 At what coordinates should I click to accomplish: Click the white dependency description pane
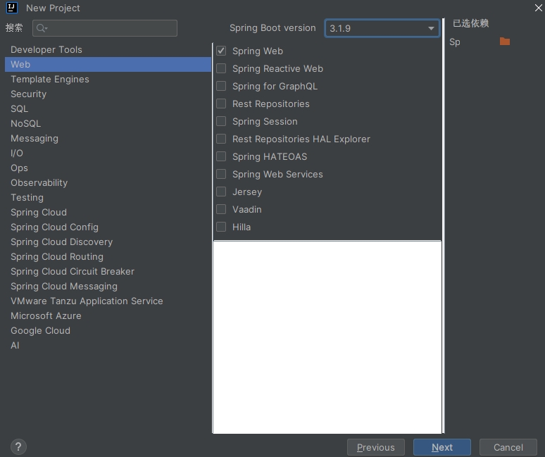[x=327, y=337]
